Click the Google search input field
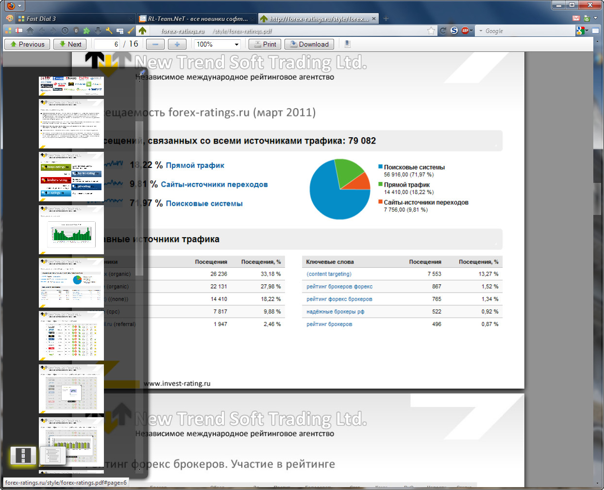The image size is (604, 490). [x=528, y=31]
